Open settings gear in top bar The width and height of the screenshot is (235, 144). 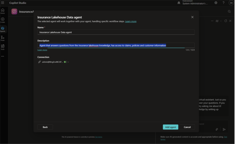coord(216,3)
